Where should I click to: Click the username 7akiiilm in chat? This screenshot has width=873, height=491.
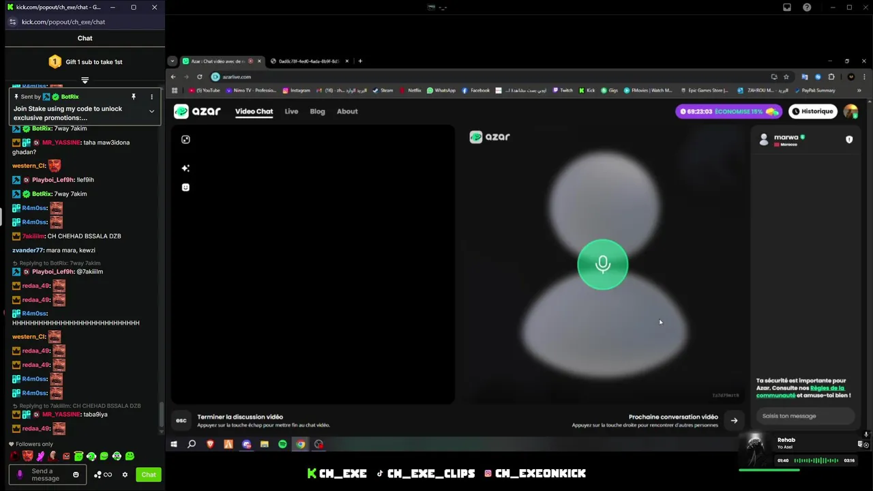pyautogui.click(x=33, y=236)
